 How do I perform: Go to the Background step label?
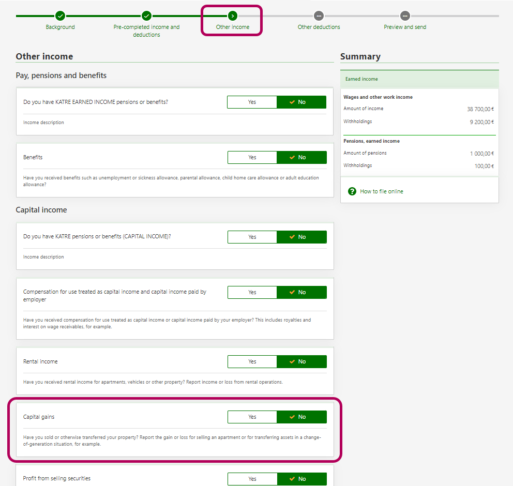pos(60,27)
